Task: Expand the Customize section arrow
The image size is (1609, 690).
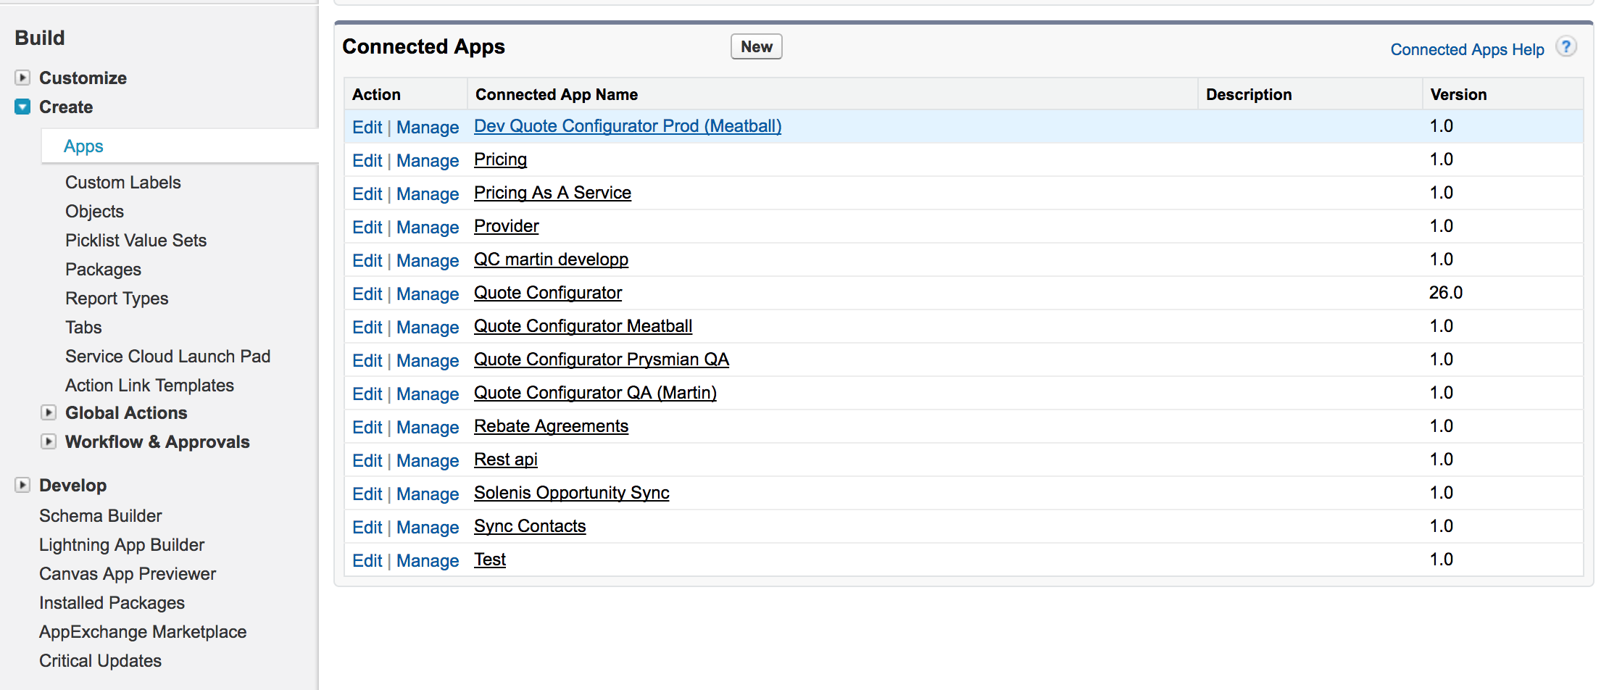Action: tap(22, 78)
